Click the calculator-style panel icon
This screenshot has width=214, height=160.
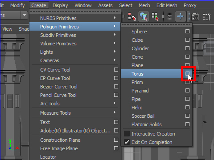(195, 17)
